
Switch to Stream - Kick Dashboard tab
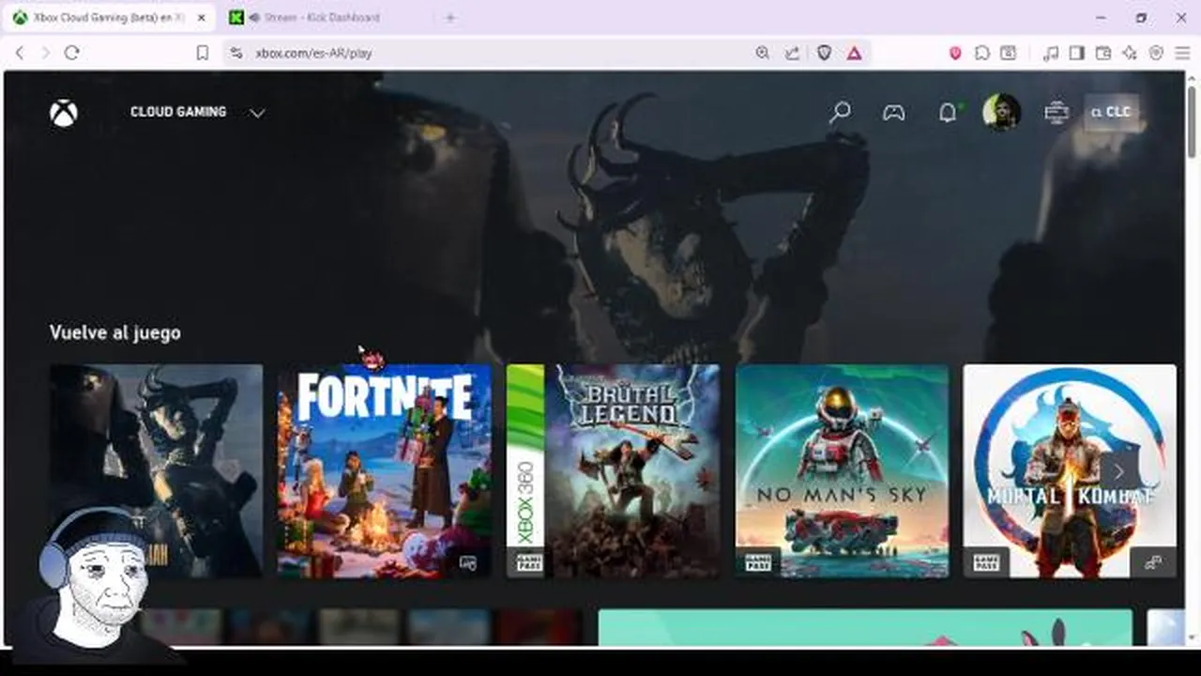click(321, 18)
